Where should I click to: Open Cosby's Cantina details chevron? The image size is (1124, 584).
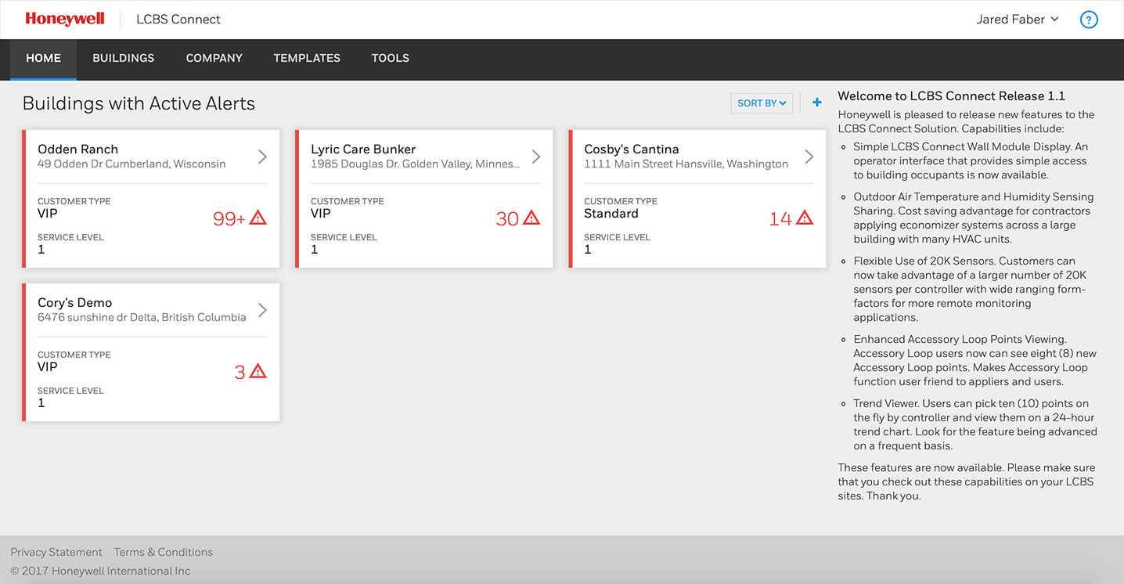pos(809,157)
